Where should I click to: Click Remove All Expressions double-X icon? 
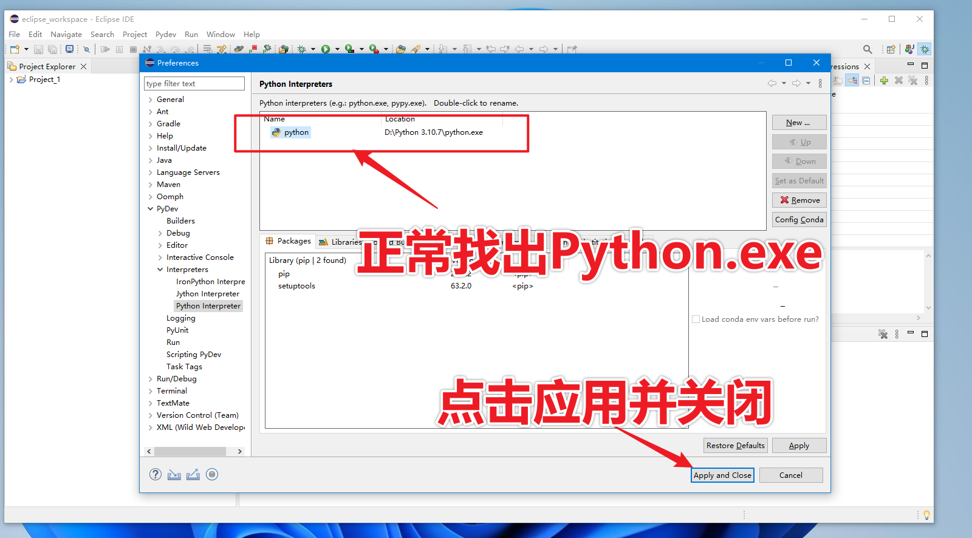coord(912,80)
